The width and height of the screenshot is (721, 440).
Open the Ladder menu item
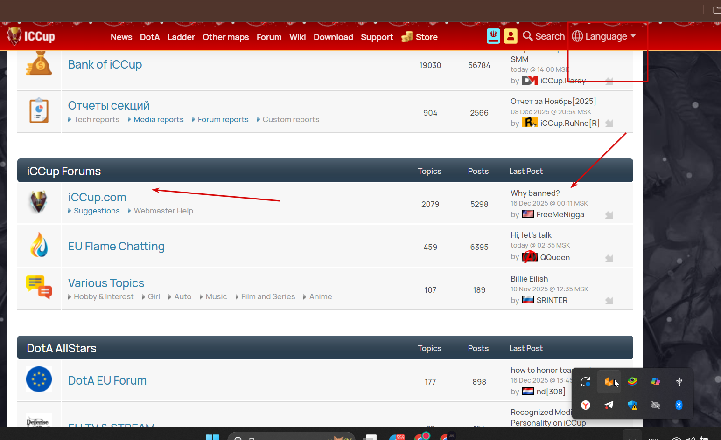[x=181, y=37]
